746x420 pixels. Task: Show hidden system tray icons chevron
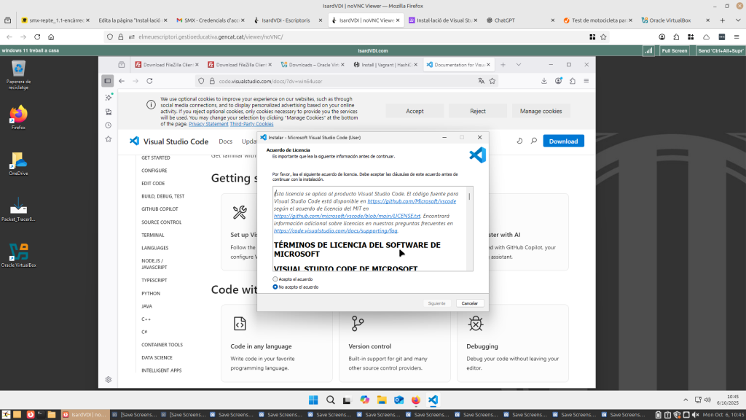point(684,400)
